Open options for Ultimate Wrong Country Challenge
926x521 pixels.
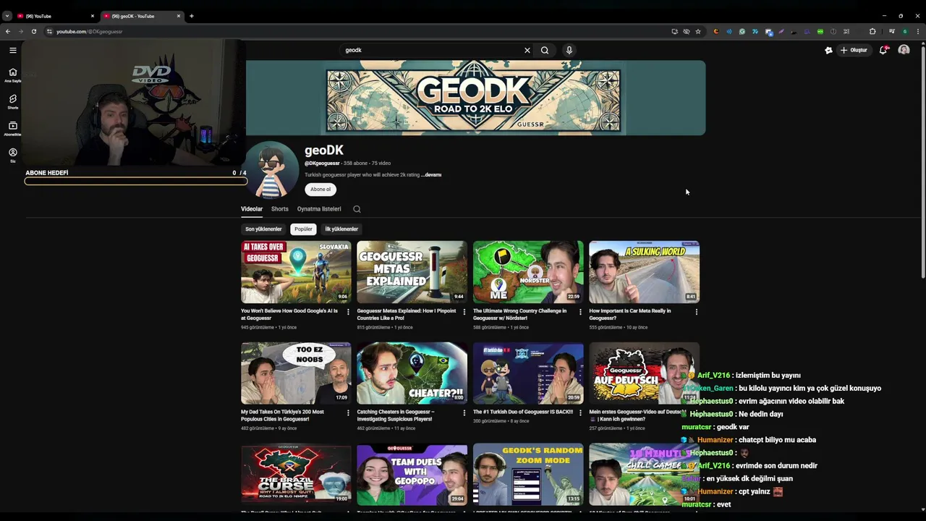tap(580, 312)
